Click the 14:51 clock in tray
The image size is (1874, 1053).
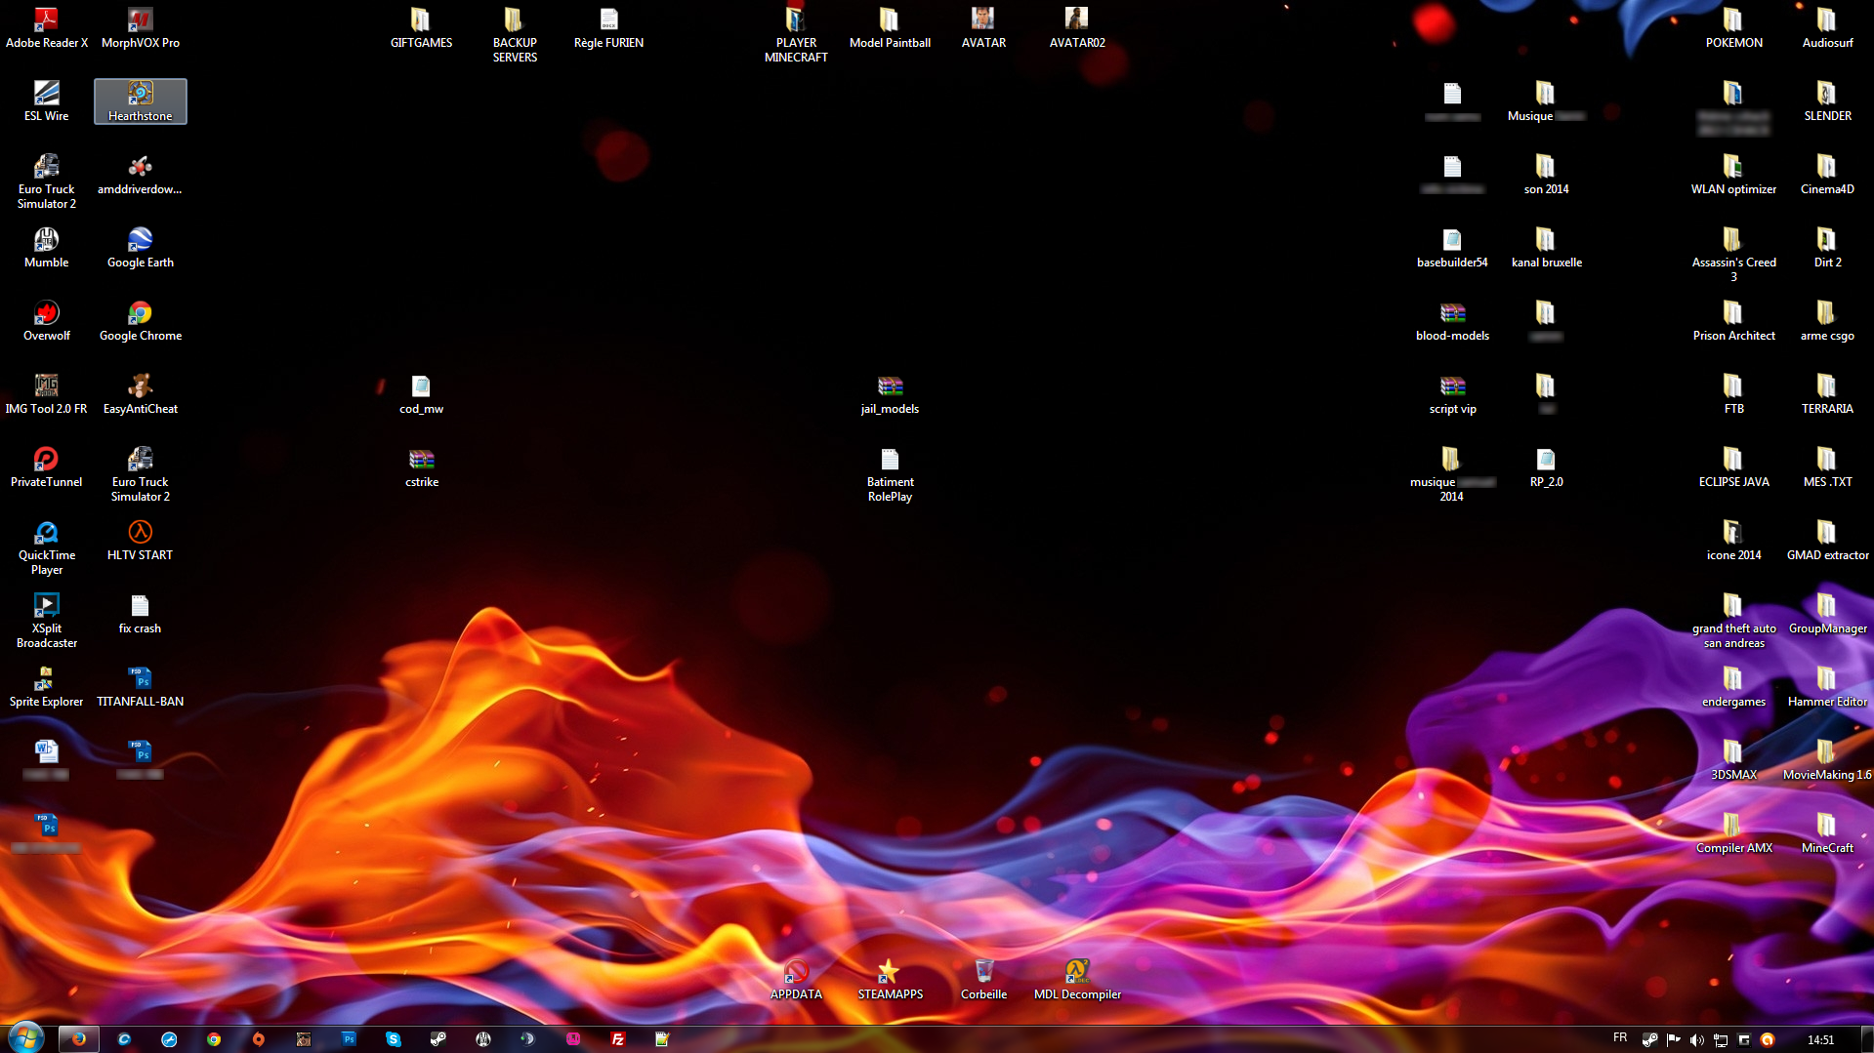1820,1040
